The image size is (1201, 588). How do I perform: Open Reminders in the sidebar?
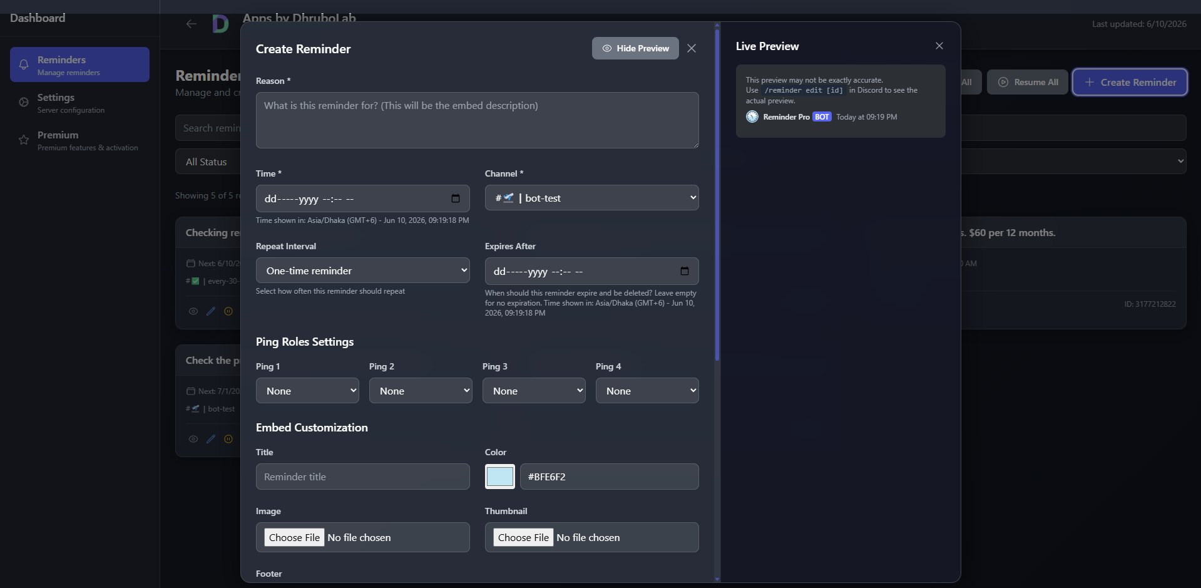coord(79,64)
